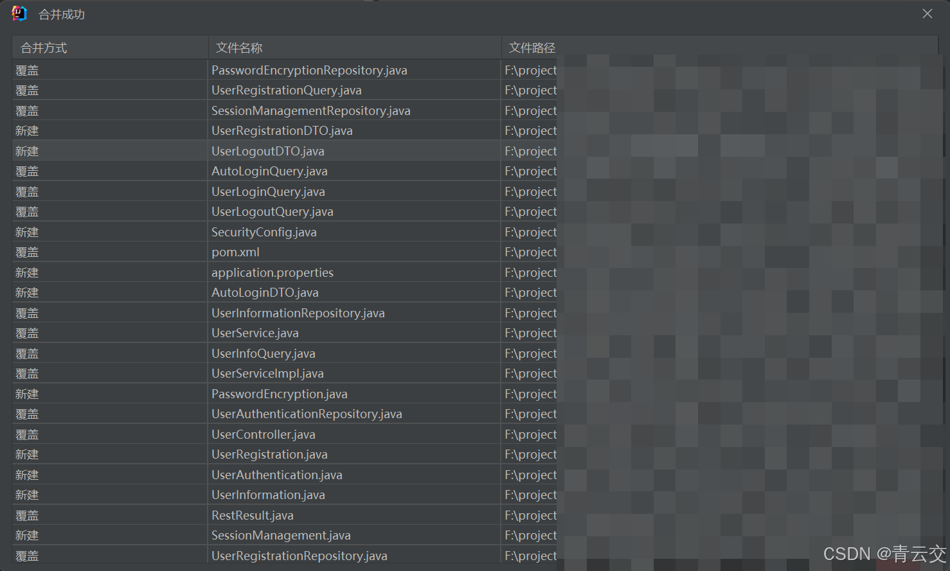Image resolution: width=950 pixels, height=571 pixels.
Task: Select the UserRegistrationRepository.java file name
Action: pos(300,556)
